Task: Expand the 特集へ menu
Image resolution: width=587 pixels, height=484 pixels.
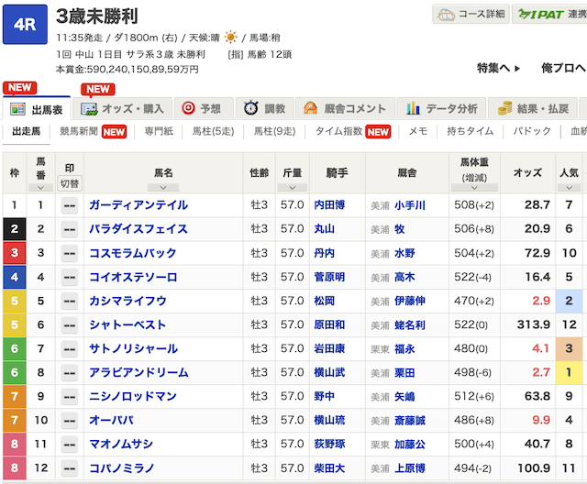Action: (x=498, y=68)
